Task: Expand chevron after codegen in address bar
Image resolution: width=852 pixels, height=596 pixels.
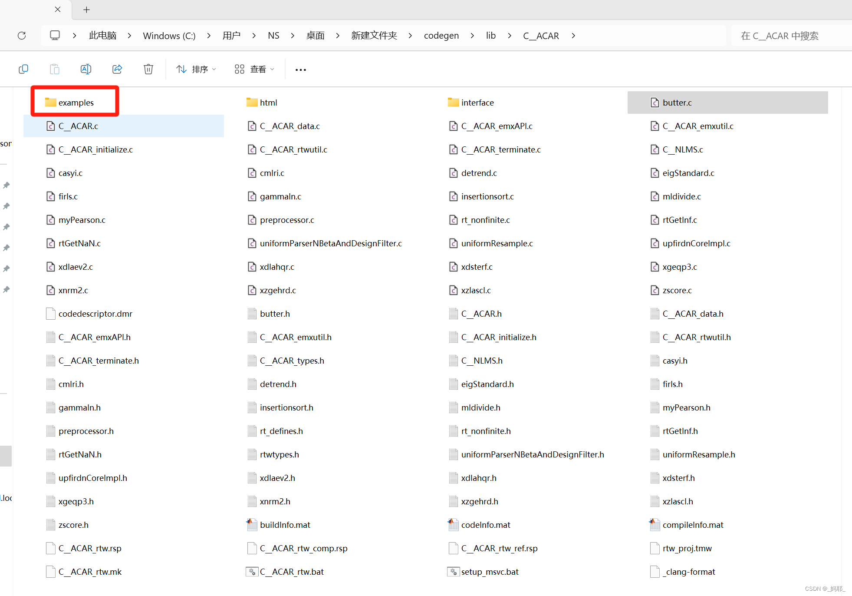Action: click(x=472, y=36)
